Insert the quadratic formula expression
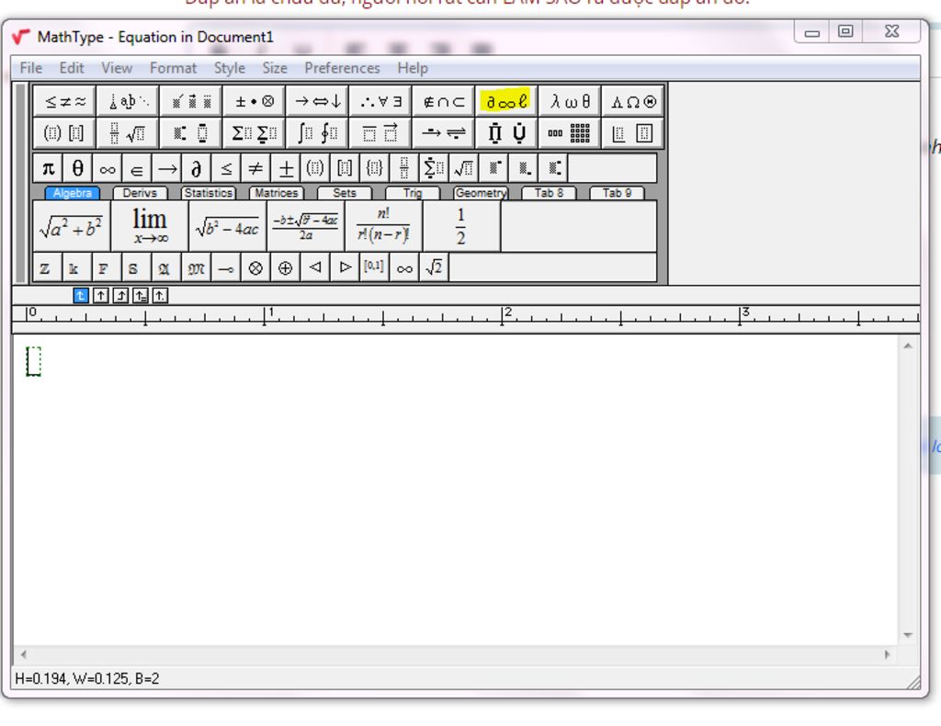Screen dimensions: 941x726 (x=305, y=226)
